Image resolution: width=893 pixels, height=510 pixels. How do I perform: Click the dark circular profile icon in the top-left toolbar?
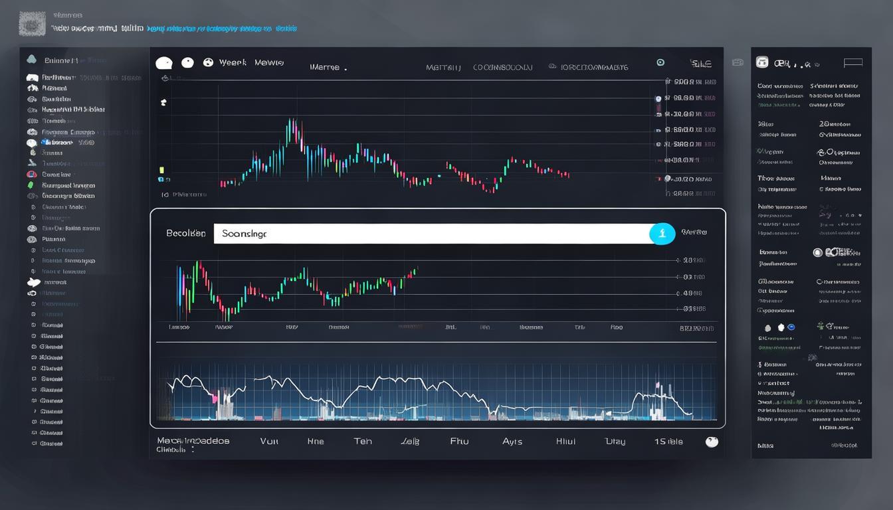[x=164, y=62]
